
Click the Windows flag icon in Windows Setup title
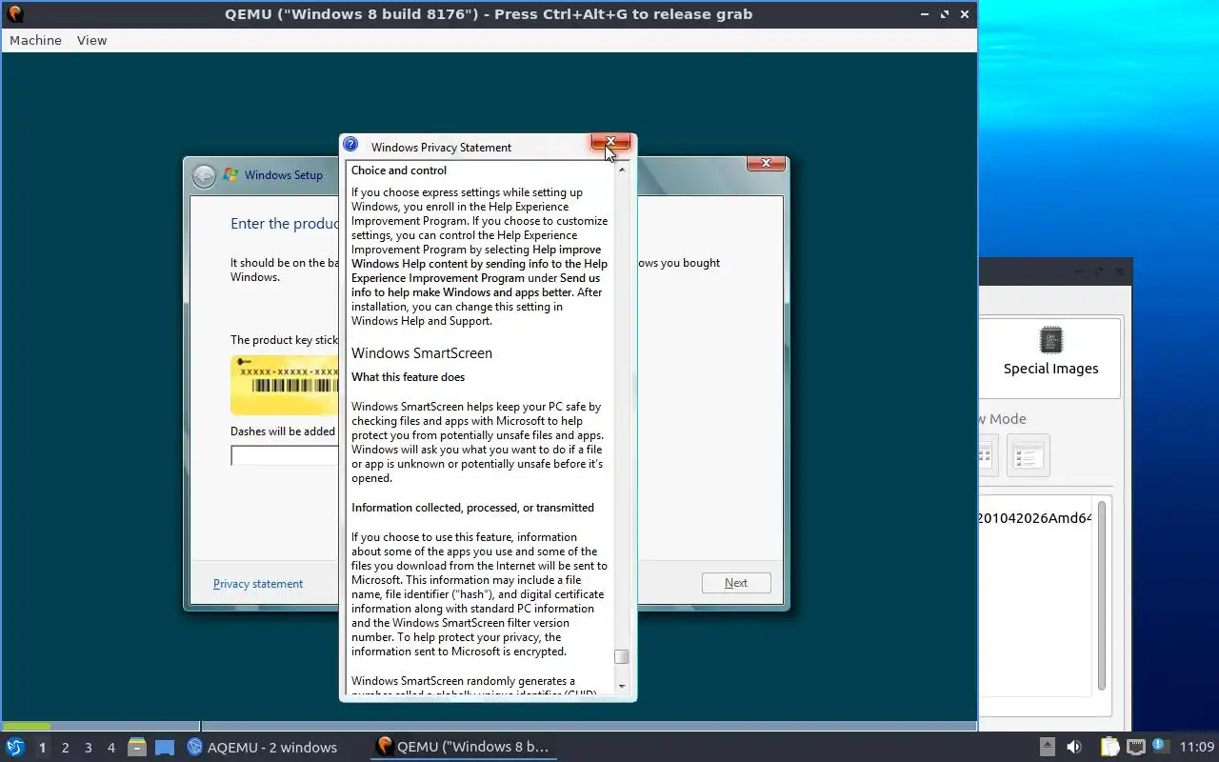click(230, 175)
